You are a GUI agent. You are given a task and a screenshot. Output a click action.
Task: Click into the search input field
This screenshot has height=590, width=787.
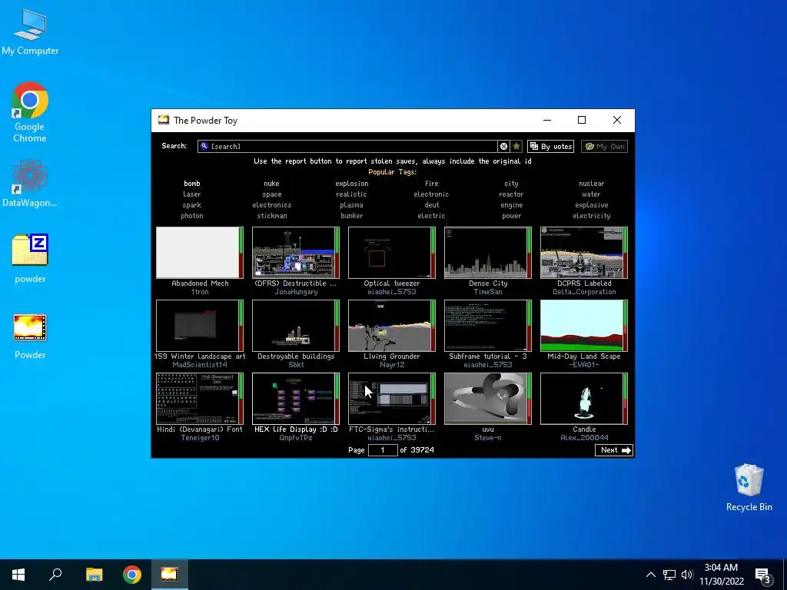click(347, 146)
